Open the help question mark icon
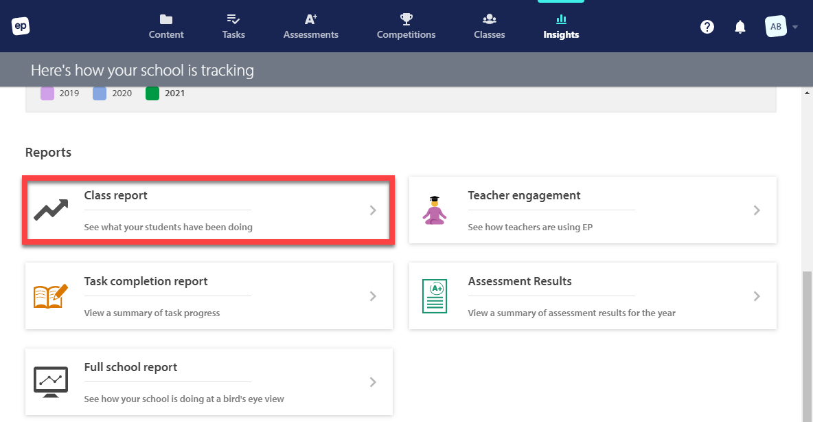 tap(707, 27)
